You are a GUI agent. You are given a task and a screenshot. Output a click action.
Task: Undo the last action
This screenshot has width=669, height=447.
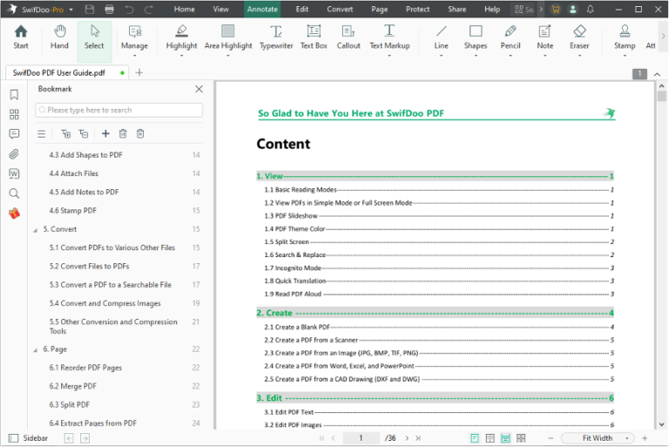point(129,9)
